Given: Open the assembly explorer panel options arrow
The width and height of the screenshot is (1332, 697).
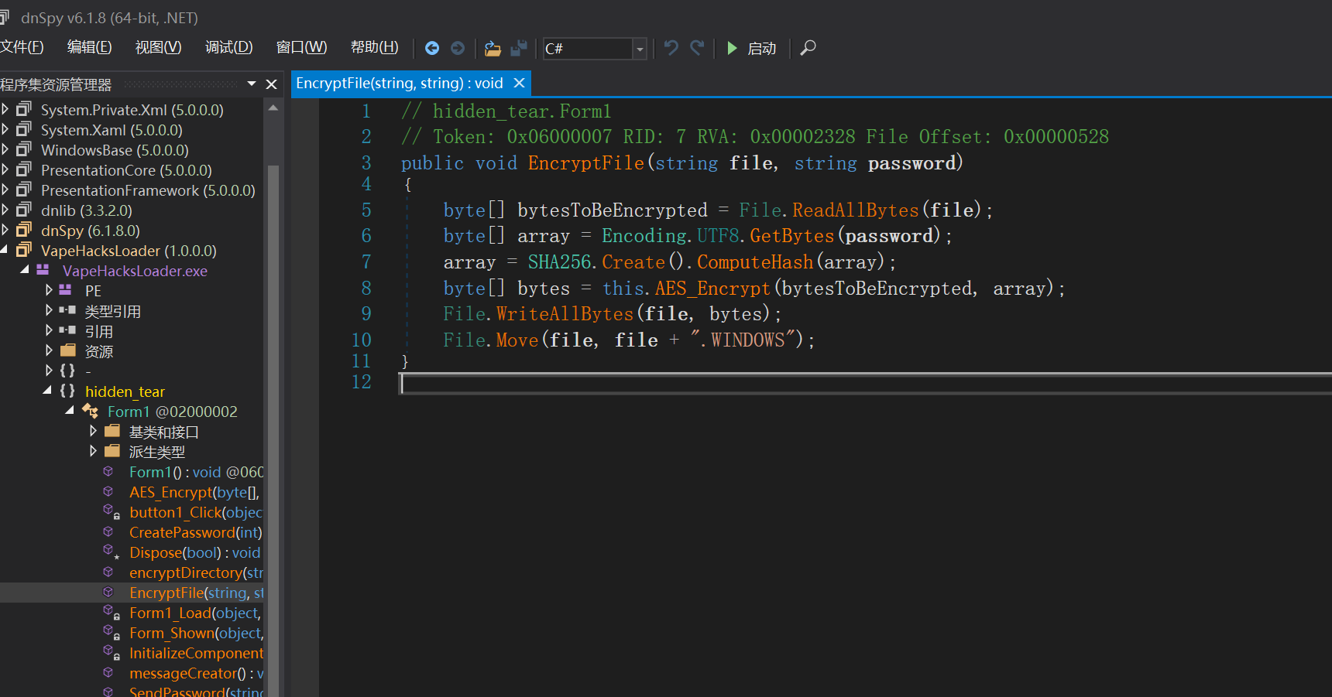Looking at the screenshot, I should (252, 84).
